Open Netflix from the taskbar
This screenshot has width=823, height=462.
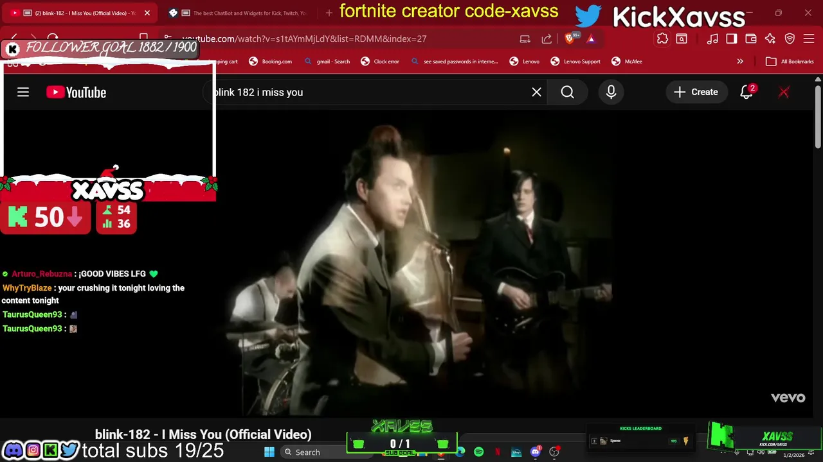[498, 452]
